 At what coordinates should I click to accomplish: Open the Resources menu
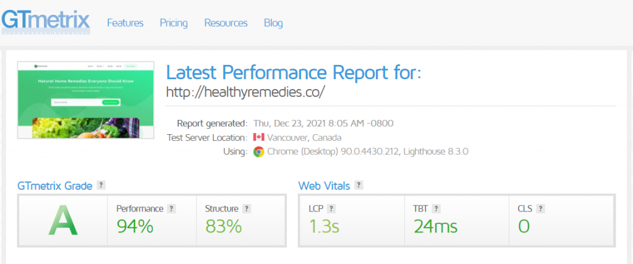pos(226,23)
